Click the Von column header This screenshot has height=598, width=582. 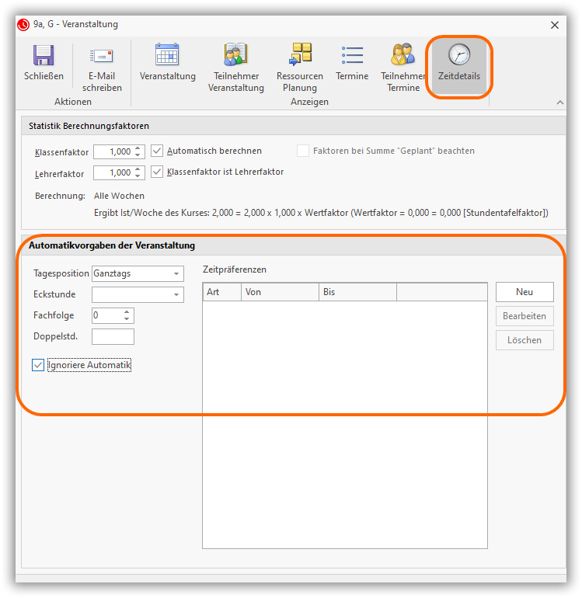[x=280, y=292]
